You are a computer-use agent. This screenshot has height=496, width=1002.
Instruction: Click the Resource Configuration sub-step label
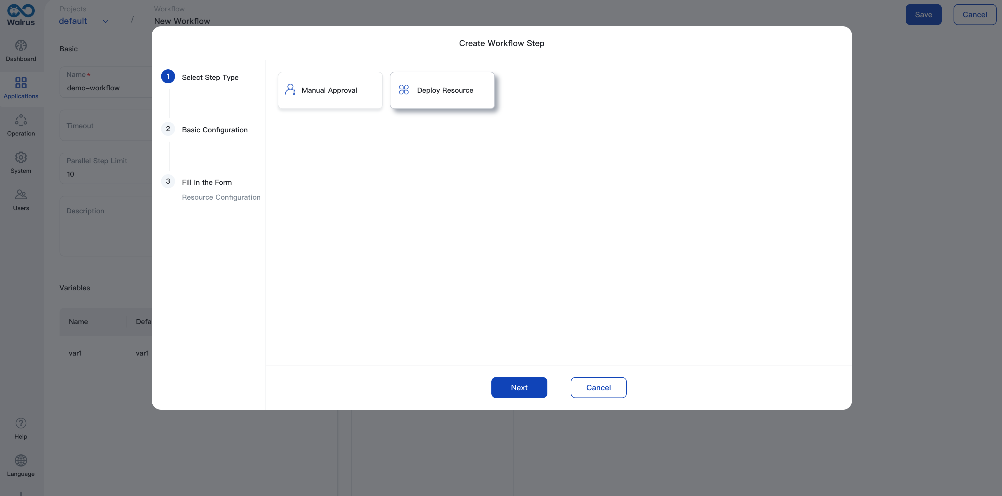(x=221, y=197)
